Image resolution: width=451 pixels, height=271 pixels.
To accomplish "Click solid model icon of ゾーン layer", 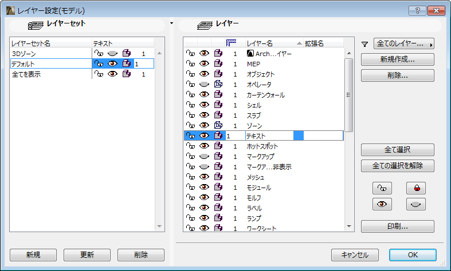I will pos(218,125).
